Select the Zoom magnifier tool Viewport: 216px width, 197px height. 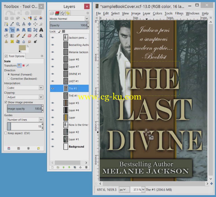pos(18,24)
